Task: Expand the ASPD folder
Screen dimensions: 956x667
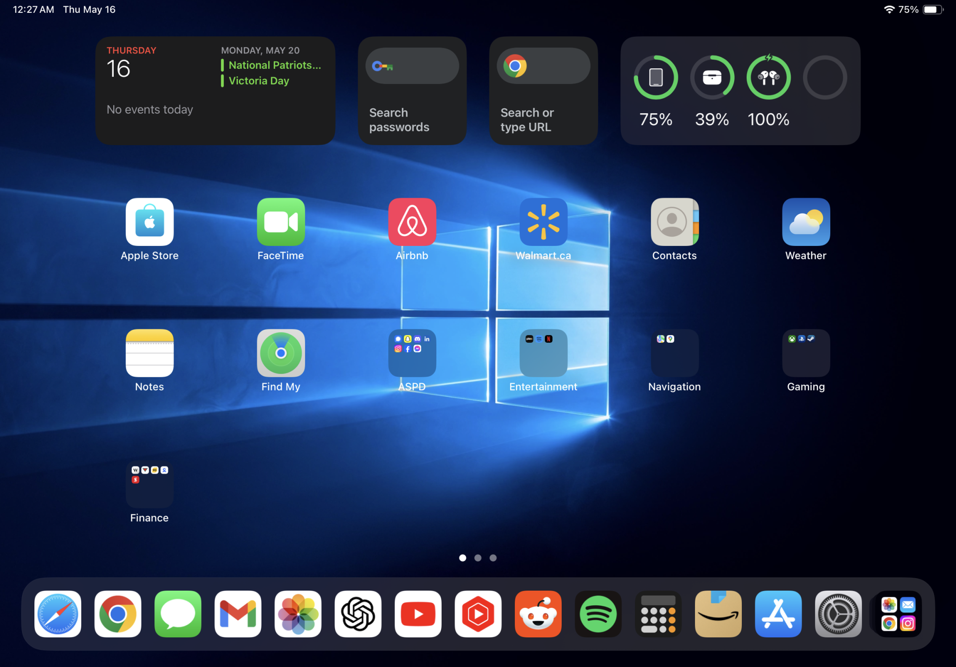Action: [x=412, y=353]
